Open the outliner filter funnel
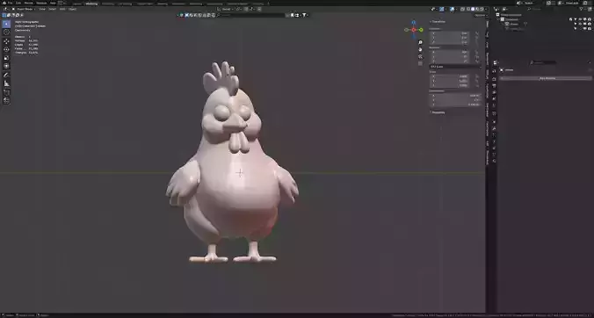Screen dimensions: 594x318 coord(582,9)
